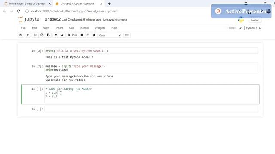The height and width of the screenshot is (154, 275).
Task: Insert a cell below with the plus icon
Action: 28,35
